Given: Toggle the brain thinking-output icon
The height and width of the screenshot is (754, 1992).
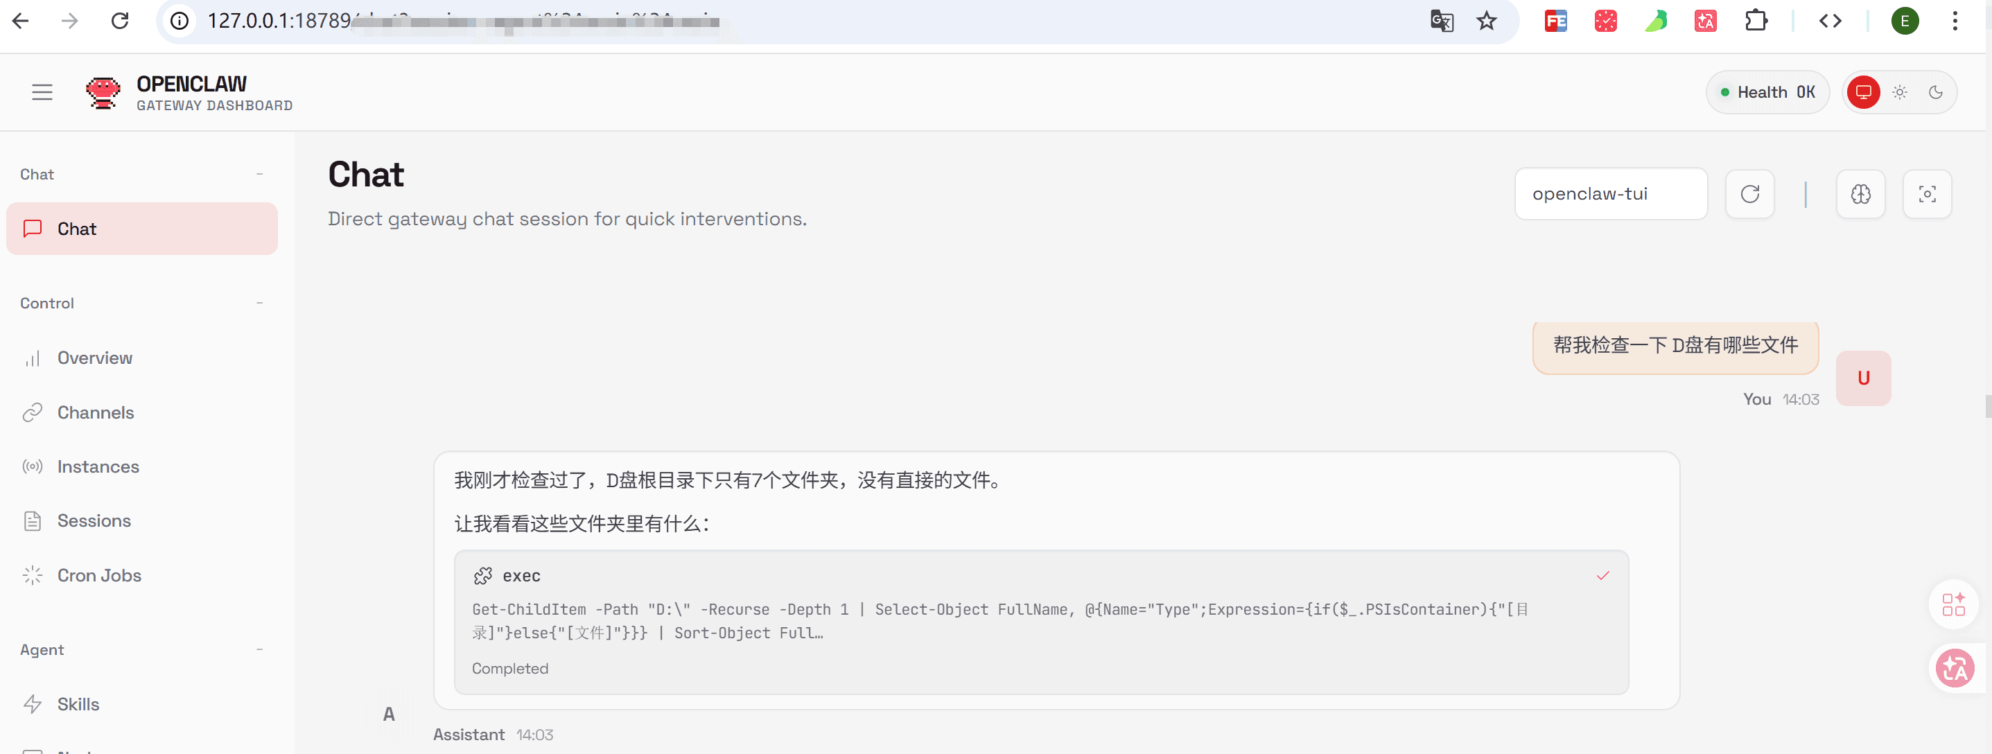Looking at the screenshot, I should click(1860, 194).
